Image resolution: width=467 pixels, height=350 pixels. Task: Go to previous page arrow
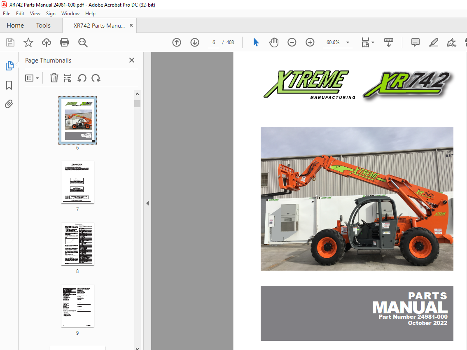177,42
